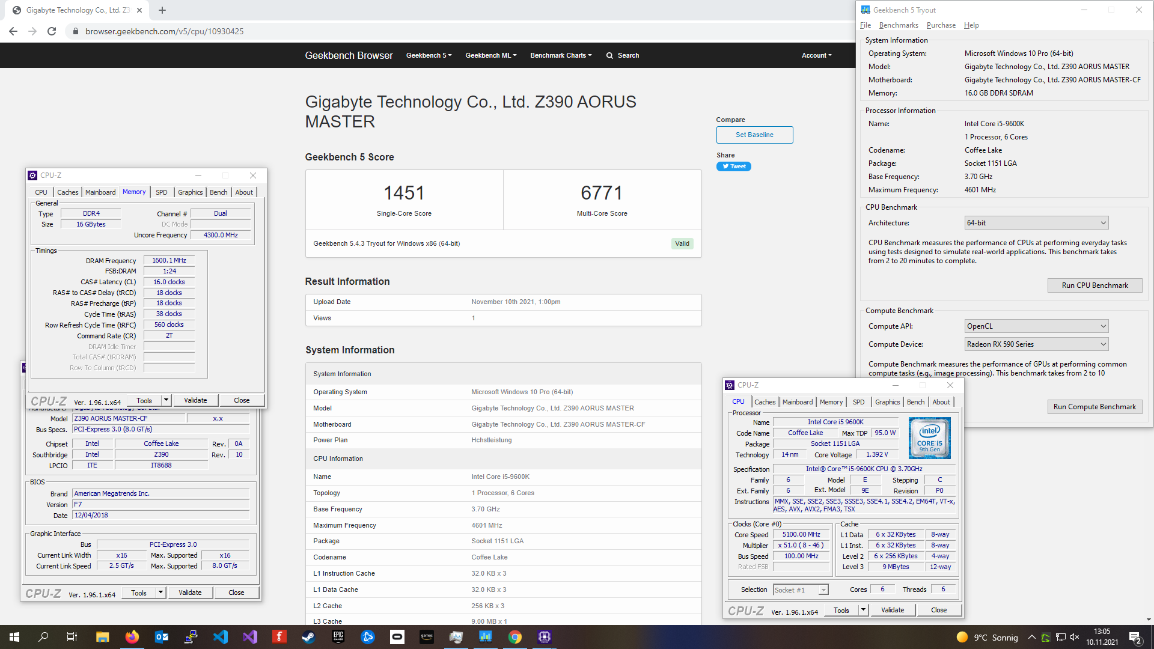Launch Visual Studio purple icon in taskbar
Screen dimensions: 1154x649
(250, 637)
